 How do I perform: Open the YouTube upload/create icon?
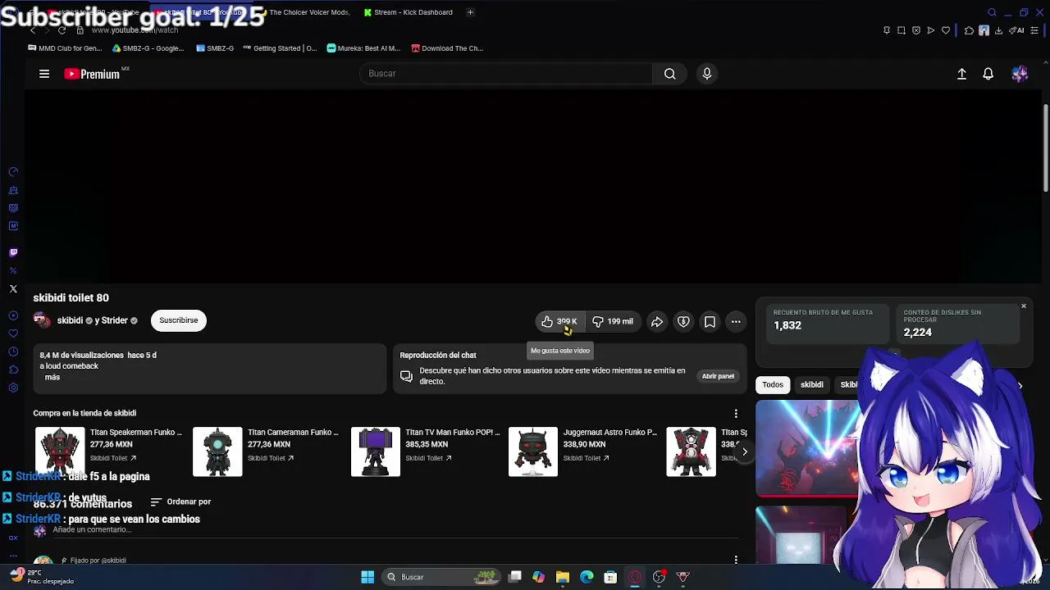coord(962,74)
